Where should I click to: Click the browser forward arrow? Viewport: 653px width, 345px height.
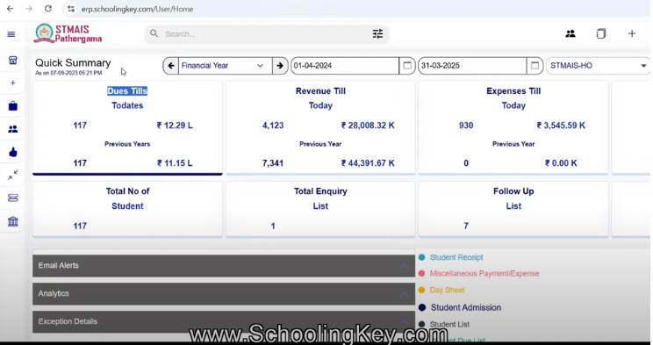click(x=29, y=8)
